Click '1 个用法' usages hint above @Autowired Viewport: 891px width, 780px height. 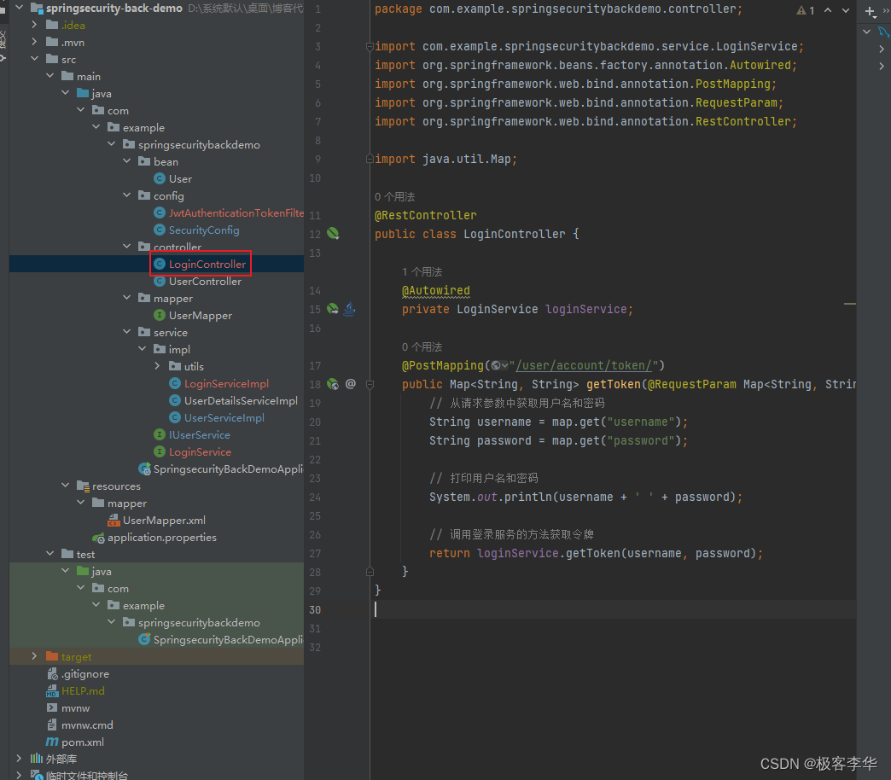[422, 271]
